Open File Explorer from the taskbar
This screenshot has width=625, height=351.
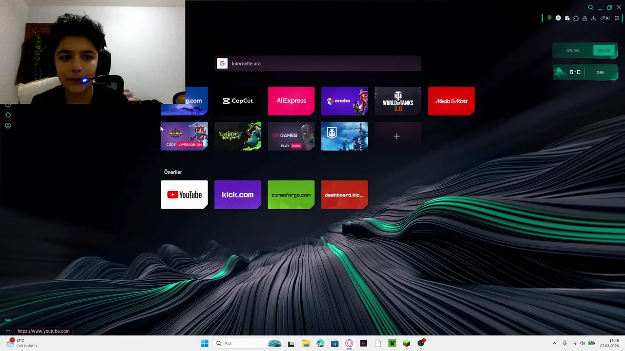click(x=306, y=343)
